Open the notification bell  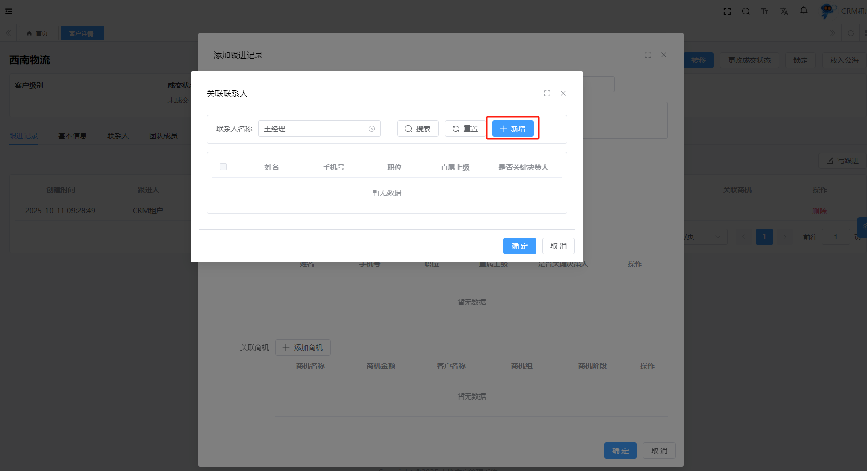(804, 11)
